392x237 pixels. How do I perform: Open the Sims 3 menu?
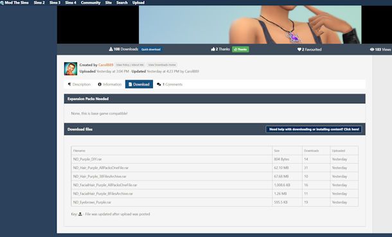pyautogui.click(x=55, y=3)
